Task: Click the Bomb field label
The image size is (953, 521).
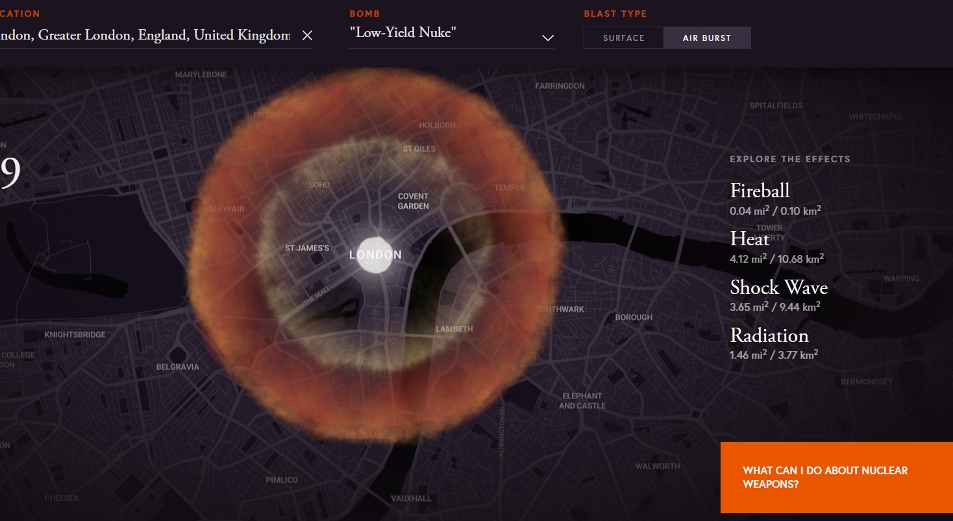Action: (x=364, y=14)
